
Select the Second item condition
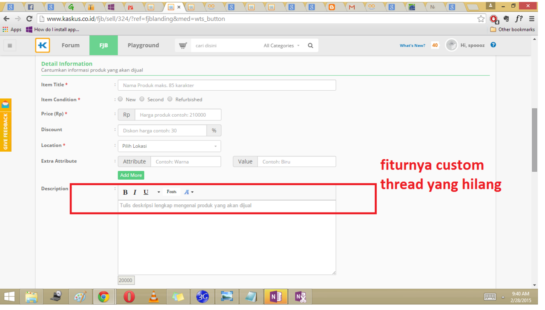coord(142,99)
